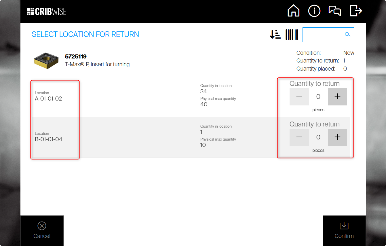Screen dimensions: 386x246
Task: Activate the barcode scan icon
Action: click(292, 35)
